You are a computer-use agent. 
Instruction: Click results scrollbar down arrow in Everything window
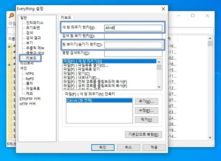pyautogui.click(x=210, y=137)
